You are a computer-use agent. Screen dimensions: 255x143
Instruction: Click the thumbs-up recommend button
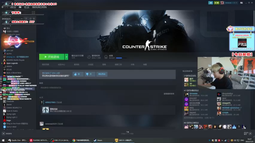[78, 74]
